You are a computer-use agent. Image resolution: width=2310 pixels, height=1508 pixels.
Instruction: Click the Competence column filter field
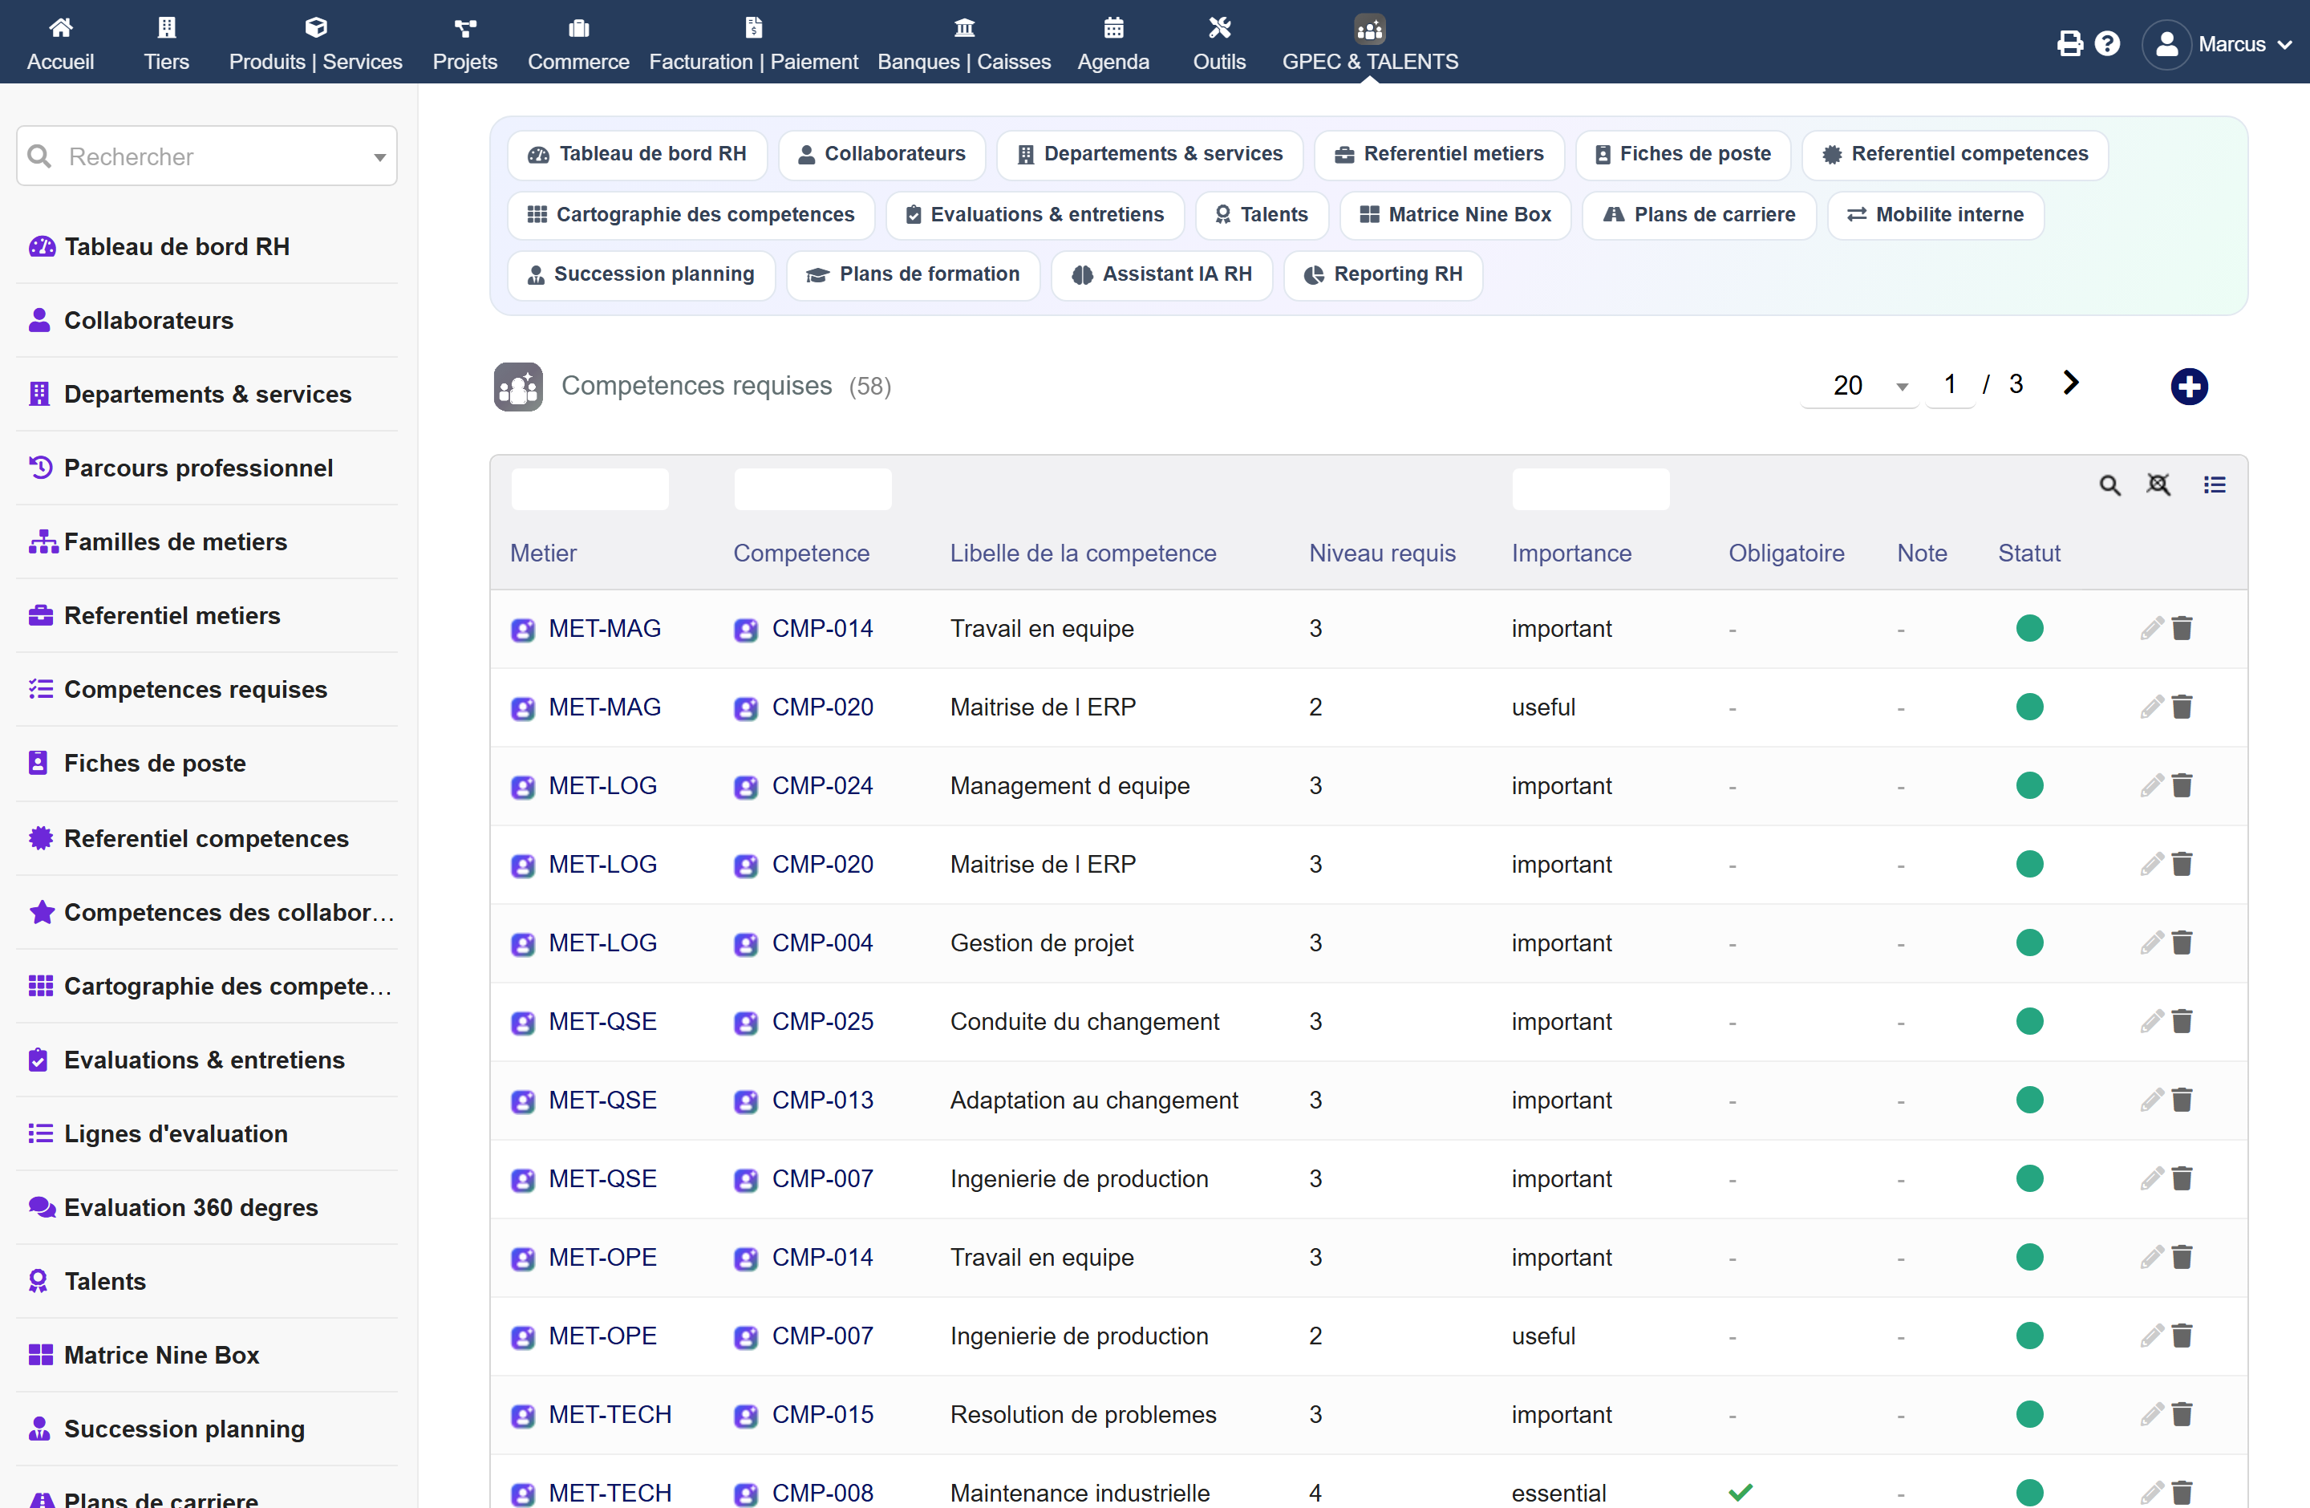(x=813, y=489)
